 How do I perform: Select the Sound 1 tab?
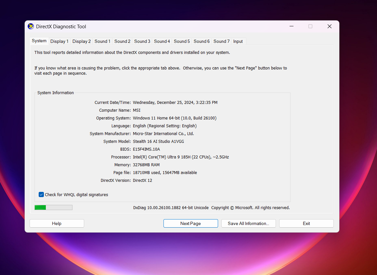102,41
